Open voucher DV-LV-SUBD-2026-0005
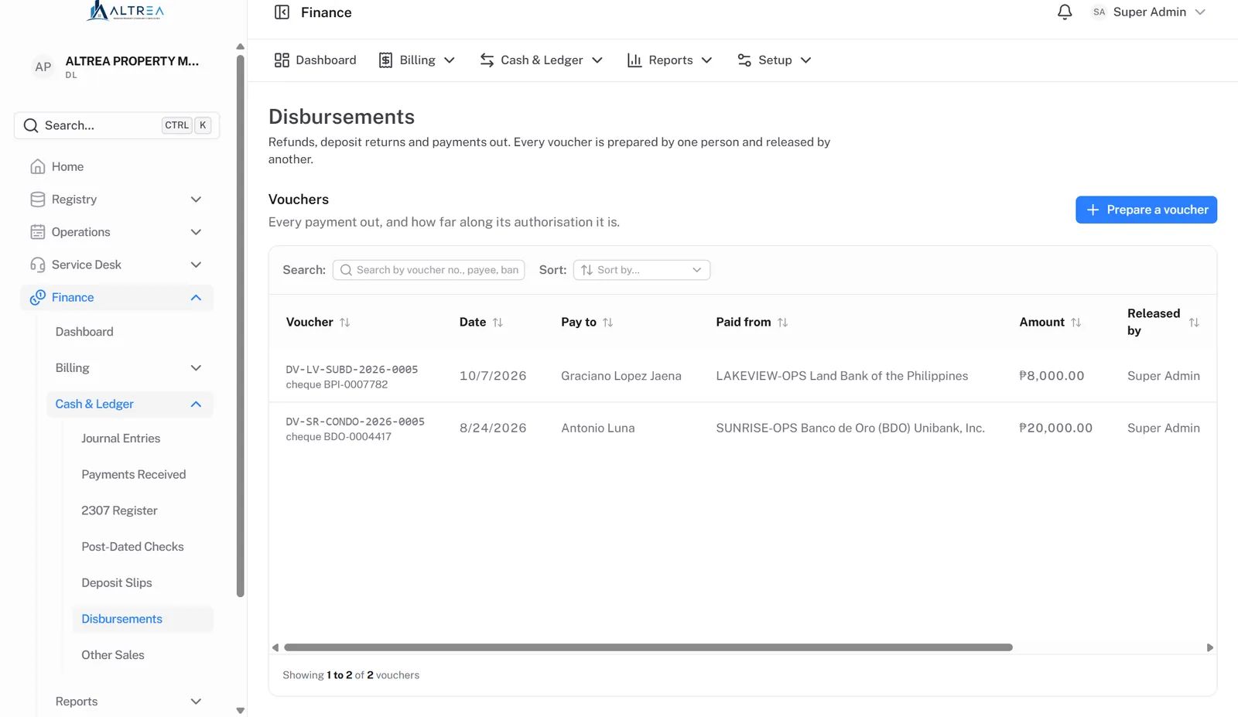 coord(352,370)
